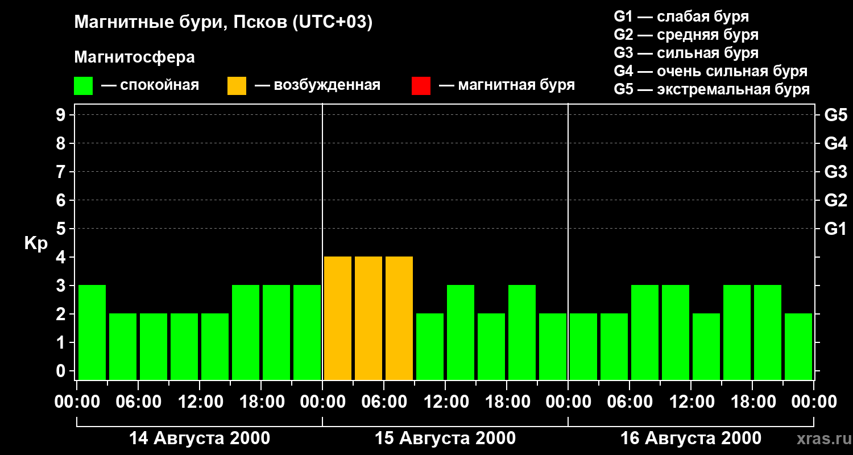This screenshot has width=853, height=455.
Task: Click the Kp axis value 0
Action: click(61, 371)
